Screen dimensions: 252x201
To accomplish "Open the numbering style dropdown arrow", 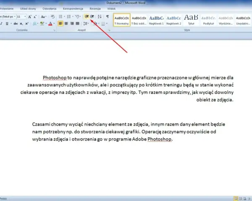I will click(73, 17).
